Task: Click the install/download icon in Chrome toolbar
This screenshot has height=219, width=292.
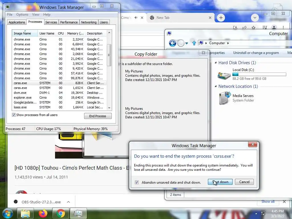Action: pos(235,28)
